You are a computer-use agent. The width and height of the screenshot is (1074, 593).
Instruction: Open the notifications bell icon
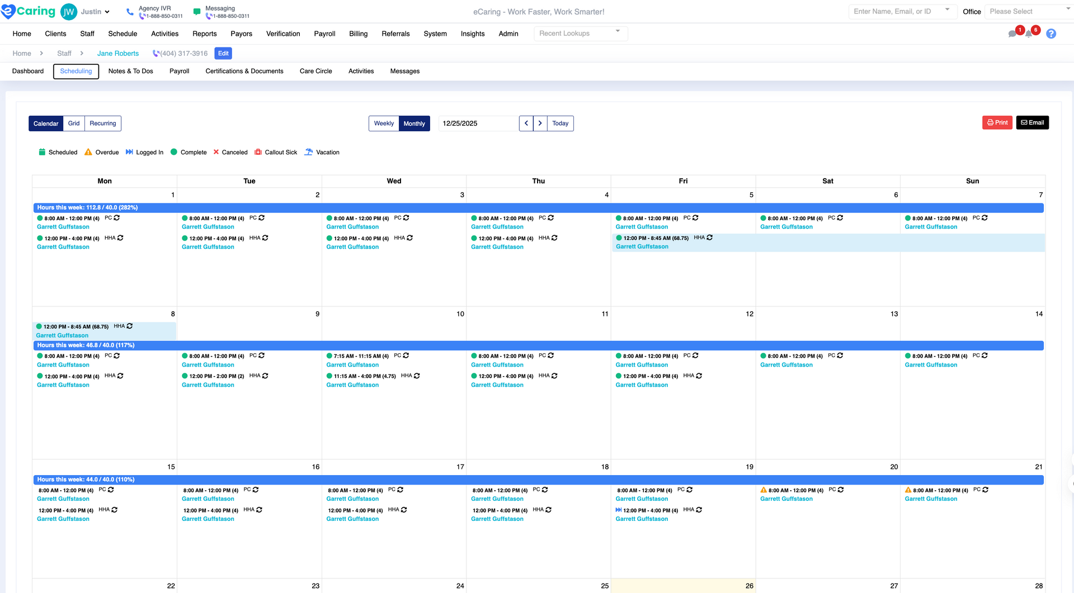[1029, 34]
